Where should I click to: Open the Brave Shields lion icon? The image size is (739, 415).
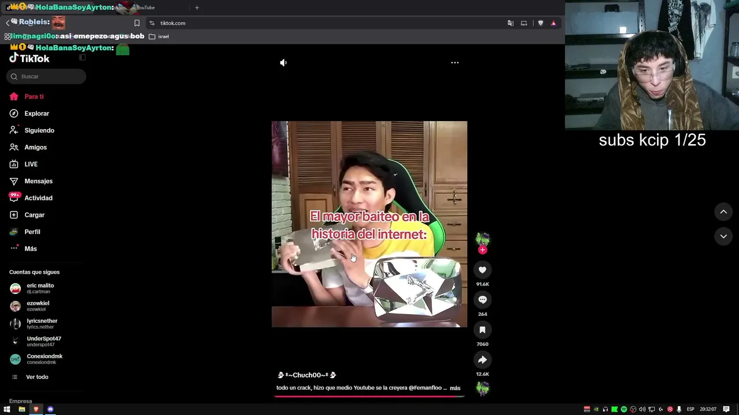(540, 23)
